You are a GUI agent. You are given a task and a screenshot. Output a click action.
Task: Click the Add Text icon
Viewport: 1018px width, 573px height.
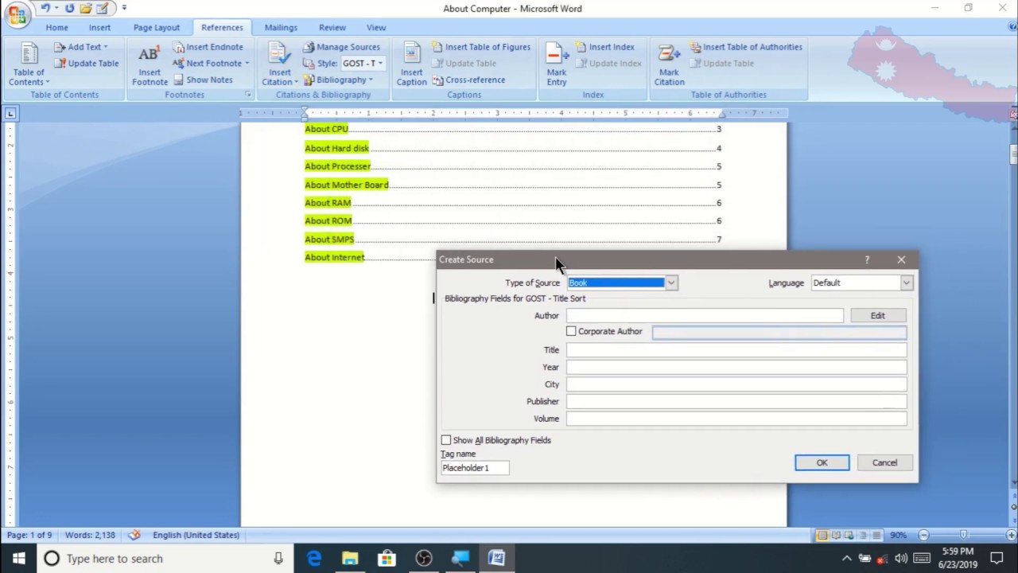60,47
